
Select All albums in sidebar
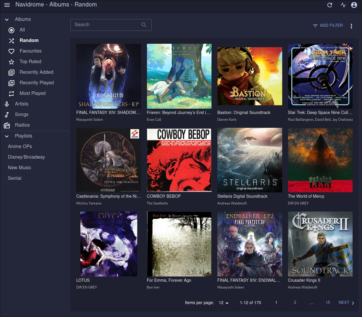click(x=22, y=30)
